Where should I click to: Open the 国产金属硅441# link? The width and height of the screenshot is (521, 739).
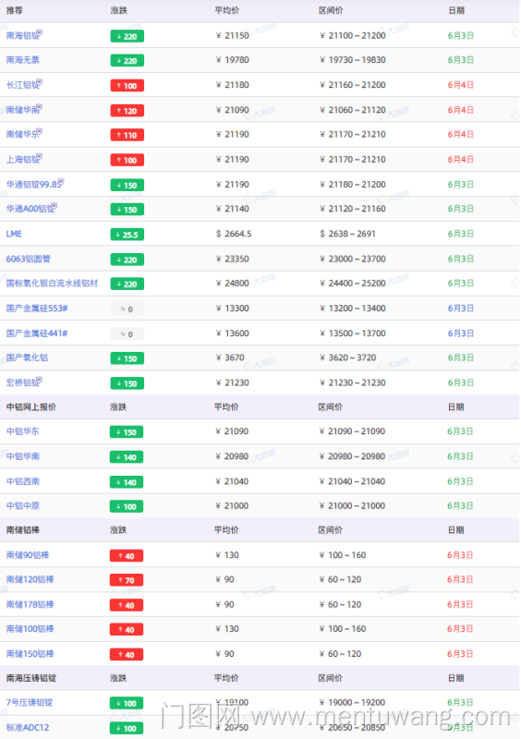pos(37,333)
